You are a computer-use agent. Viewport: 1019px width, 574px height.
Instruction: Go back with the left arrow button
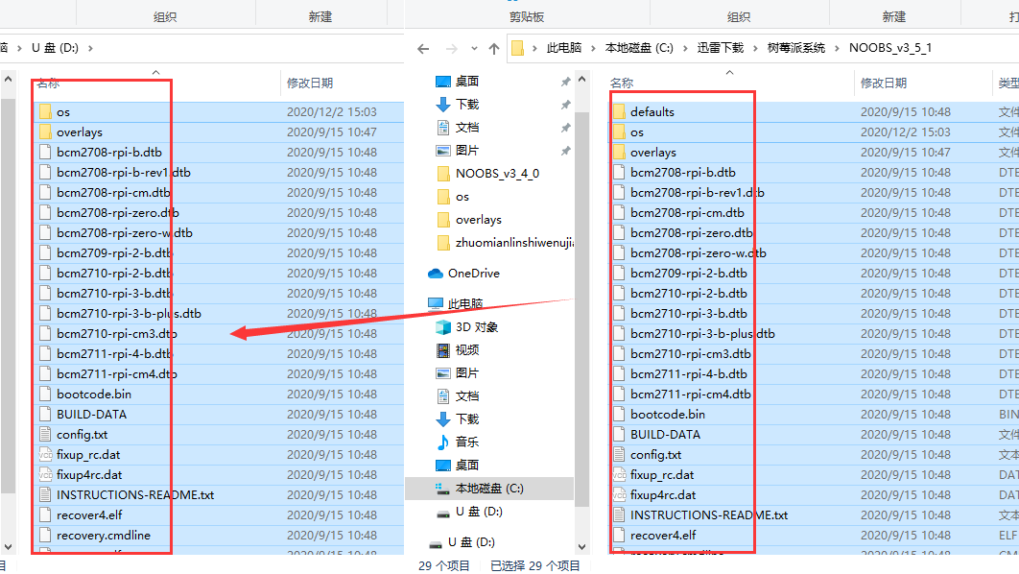[x=424, y=49]
